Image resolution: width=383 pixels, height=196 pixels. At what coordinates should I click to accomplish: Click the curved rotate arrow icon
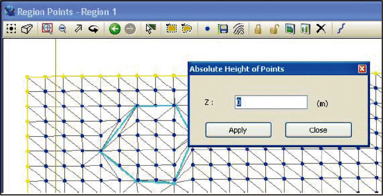[93, 29]
